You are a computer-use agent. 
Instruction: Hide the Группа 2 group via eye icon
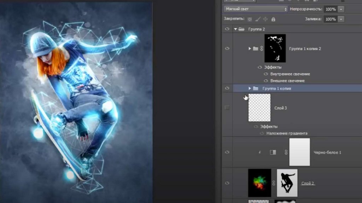[x=227, y=29]
